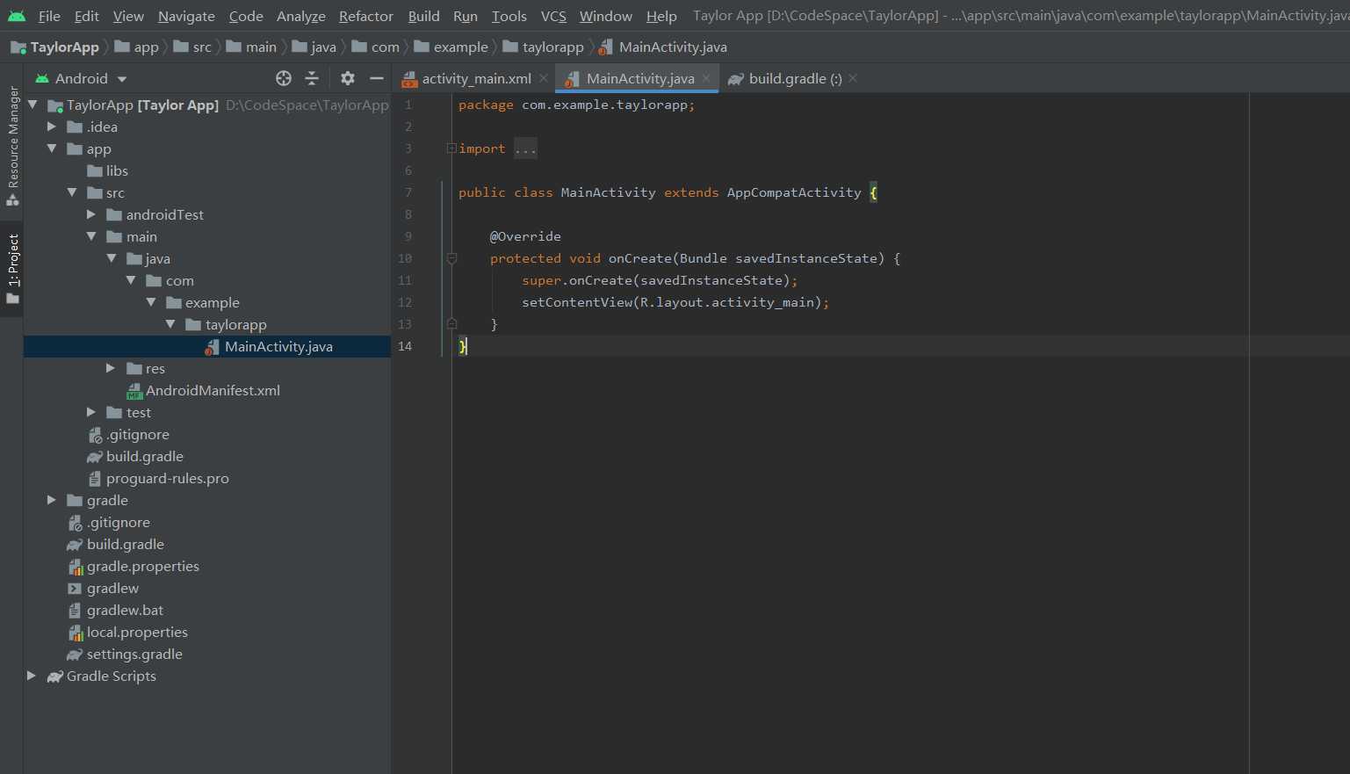Click the Android Studio logo icon
1350x774 pixels.
click(17, 16)
